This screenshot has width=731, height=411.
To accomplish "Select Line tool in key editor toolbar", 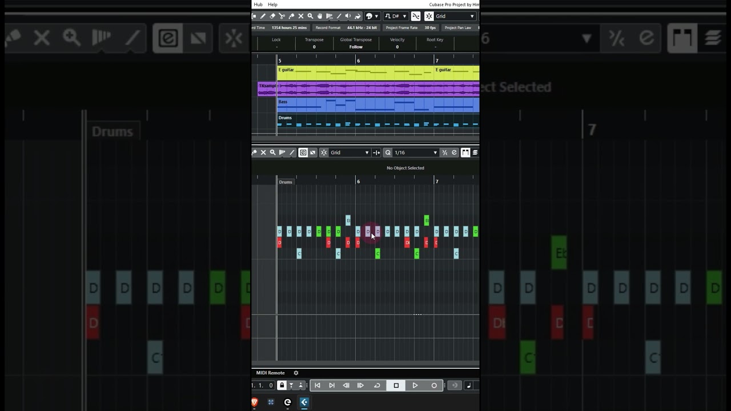I will pyautogui.click(x=292, y=152).
